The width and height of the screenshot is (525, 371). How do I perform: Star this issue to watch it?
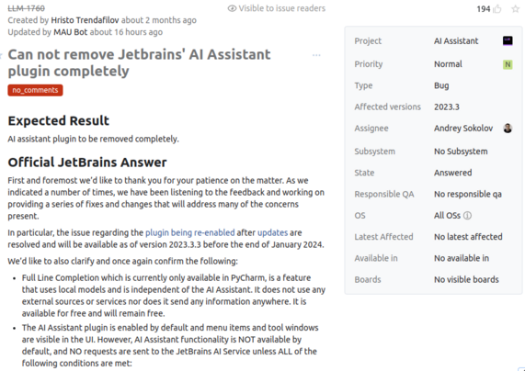click(x=515, y=9)
